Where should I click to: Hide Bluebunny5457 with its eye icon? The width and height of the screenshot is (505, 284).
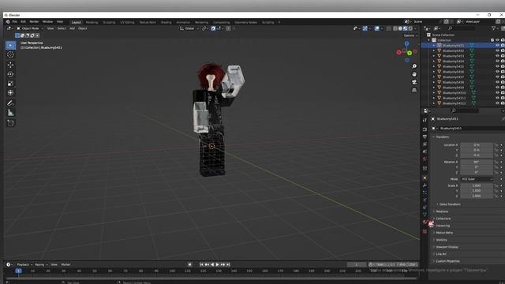click(497, 77)
